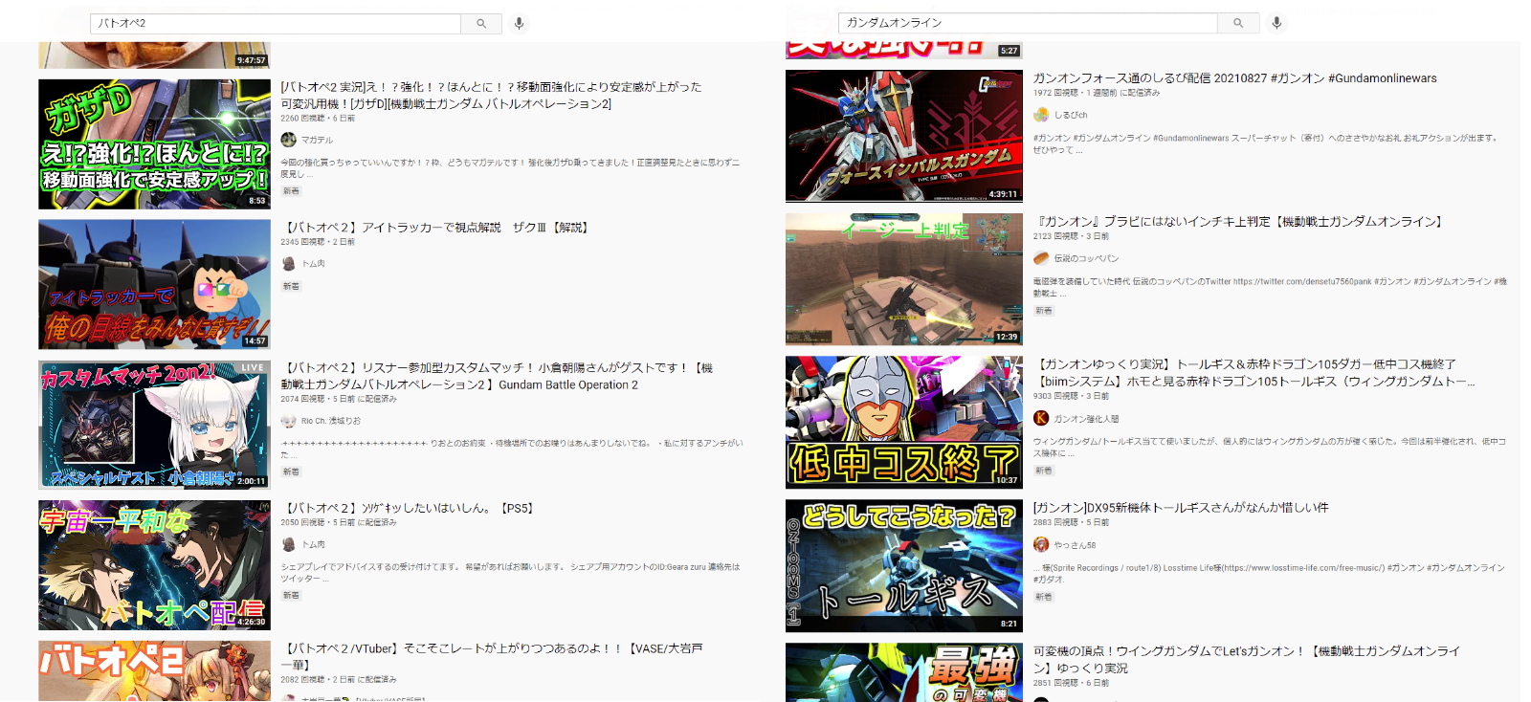Open the ガザD 移動面強化 video thumbnail
Image resolution: width=1531 pixels, height=702 pixels.
[154, 144]
